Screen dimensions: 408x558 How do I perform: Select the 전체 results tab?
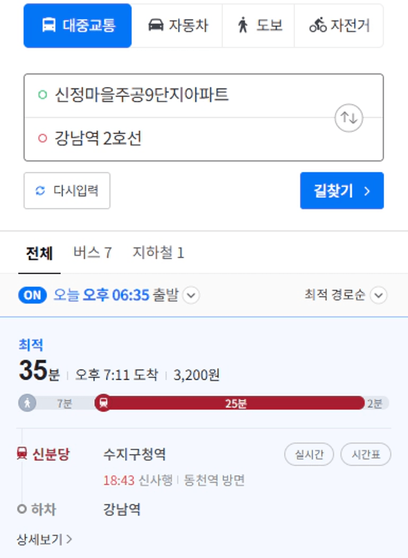tap(39, 253)
